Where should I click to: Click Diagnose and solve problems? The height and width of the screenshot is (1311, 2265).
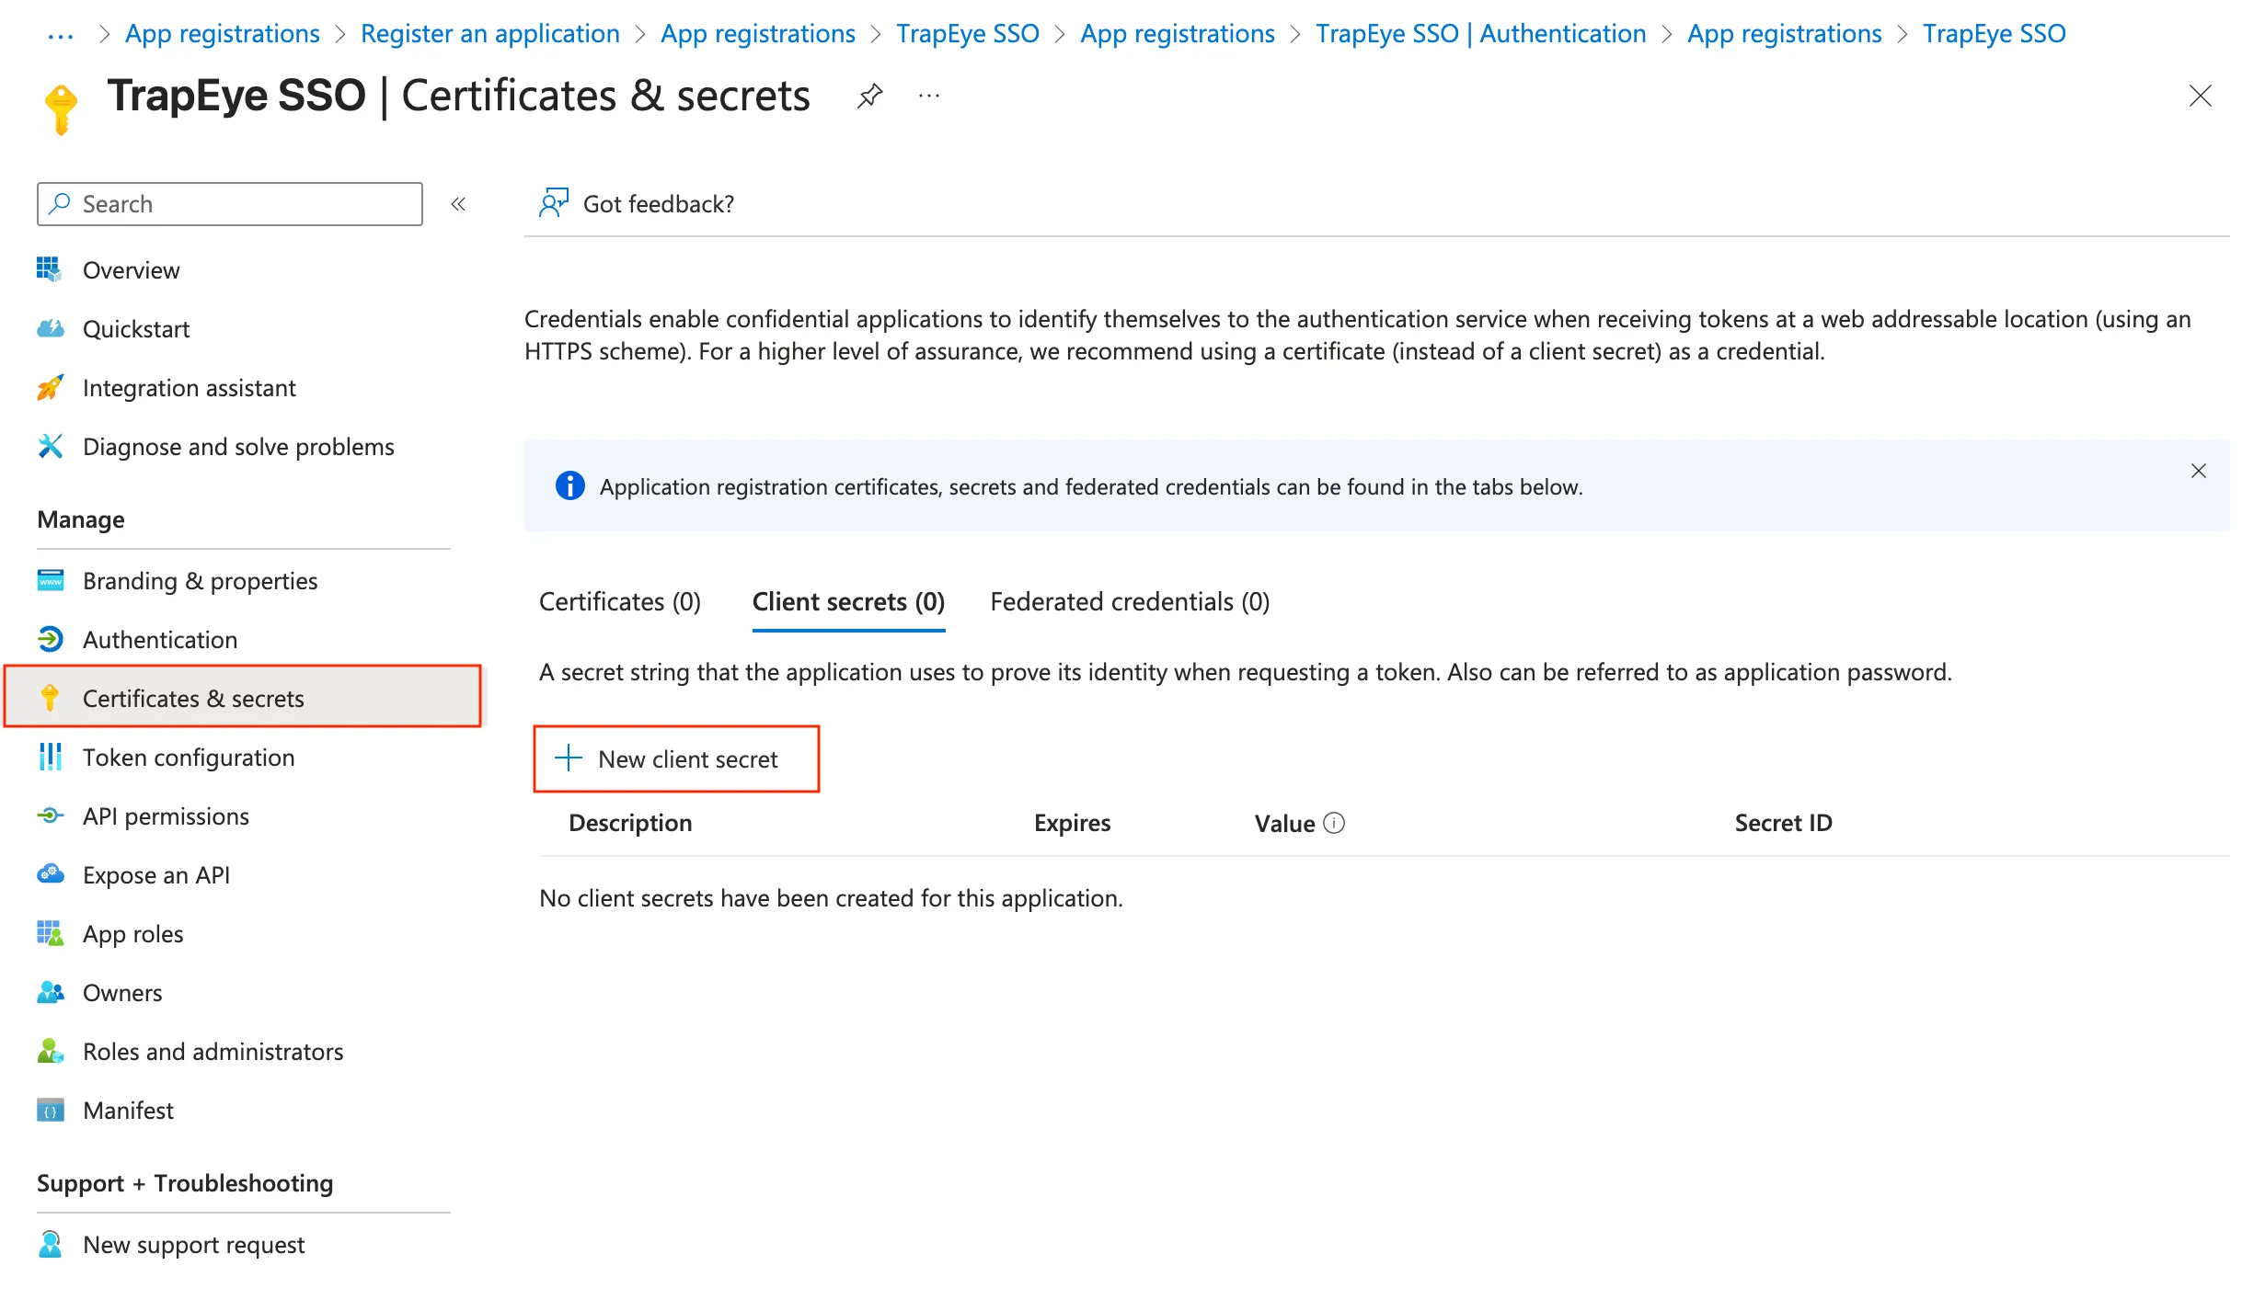tap(237, 446)
